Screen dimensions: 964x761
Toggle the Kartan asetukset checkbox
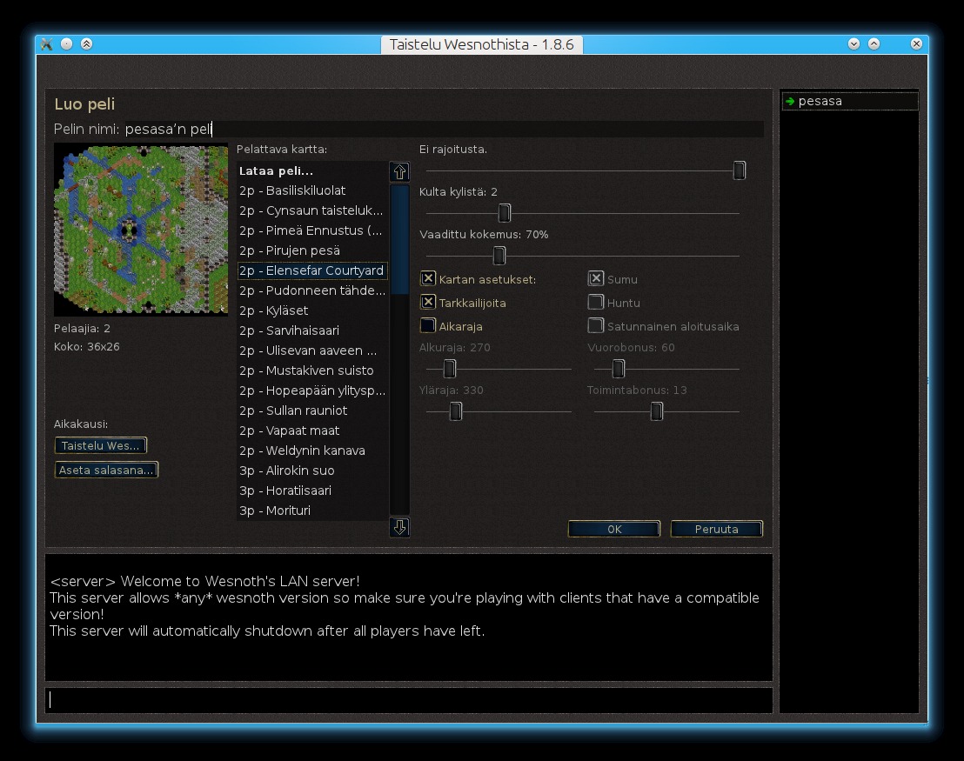pos(428,279)
